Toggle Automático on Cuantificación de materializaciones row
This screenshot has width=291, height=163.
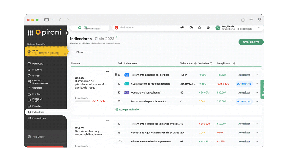[244, 84]
